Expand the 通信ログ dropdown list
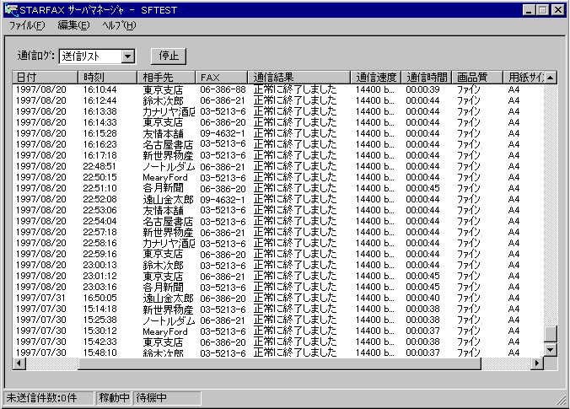Screen dimensions: 570x409 pos(128,57)
